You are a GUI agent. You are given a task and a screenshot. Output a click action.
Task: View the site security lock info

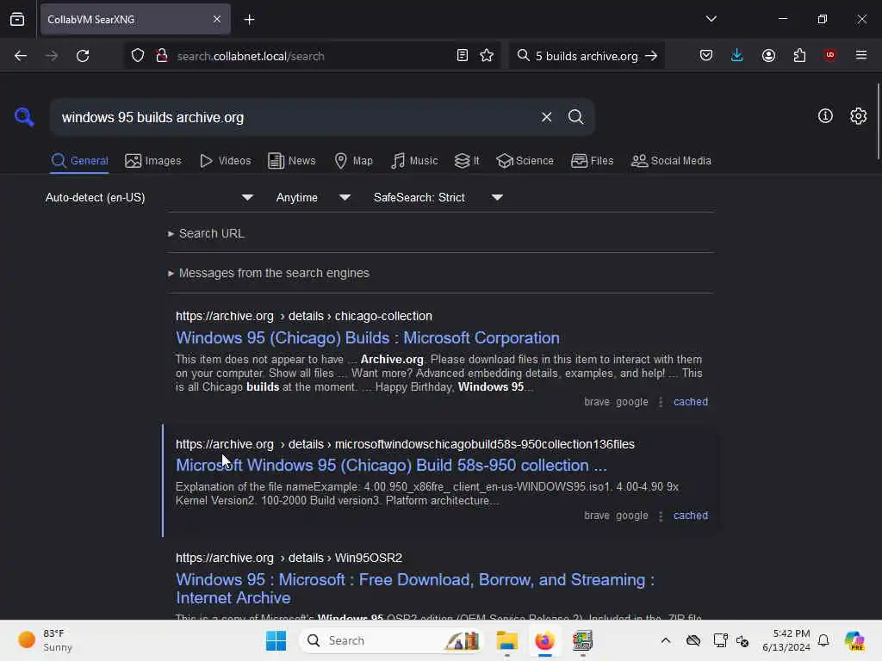pyautogui.click(x=162, y=56)
